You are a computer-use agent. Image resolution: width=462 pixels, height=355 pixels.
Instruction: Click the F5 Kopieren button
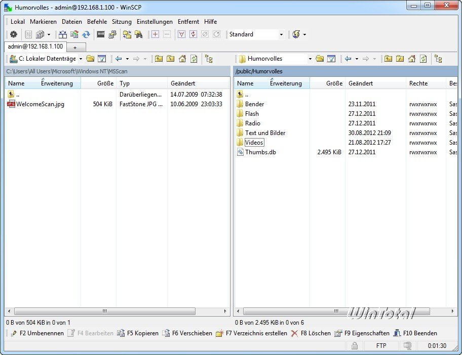tap(138, 333)
